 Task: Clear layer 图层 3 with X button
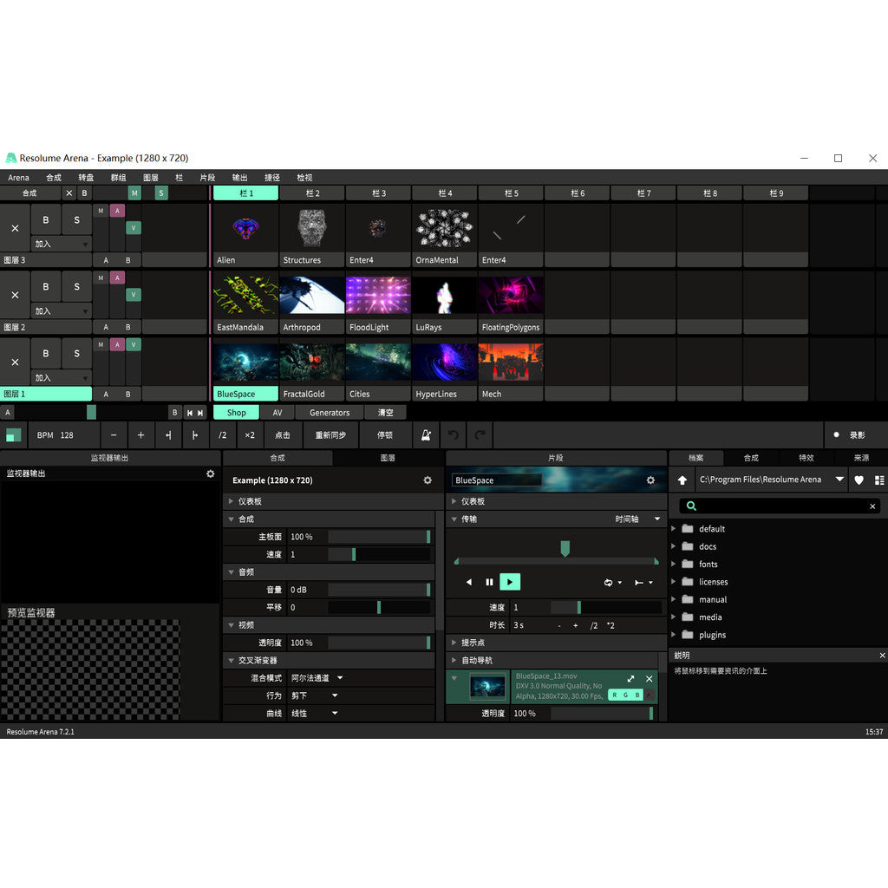[x=16, y=228]
